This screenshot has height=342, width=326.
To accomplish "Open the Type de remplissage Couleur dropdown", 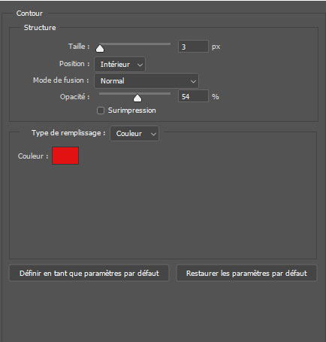I will pyautogui.click(x=134, y=134).
